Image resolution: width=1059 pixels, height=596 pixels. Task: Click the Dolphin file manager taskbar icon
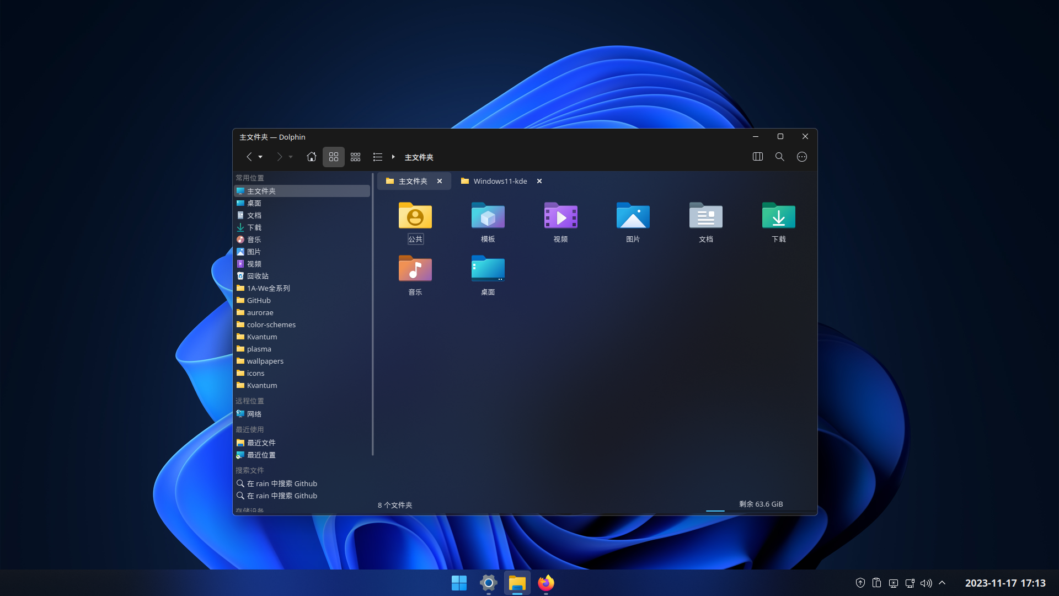517,583
